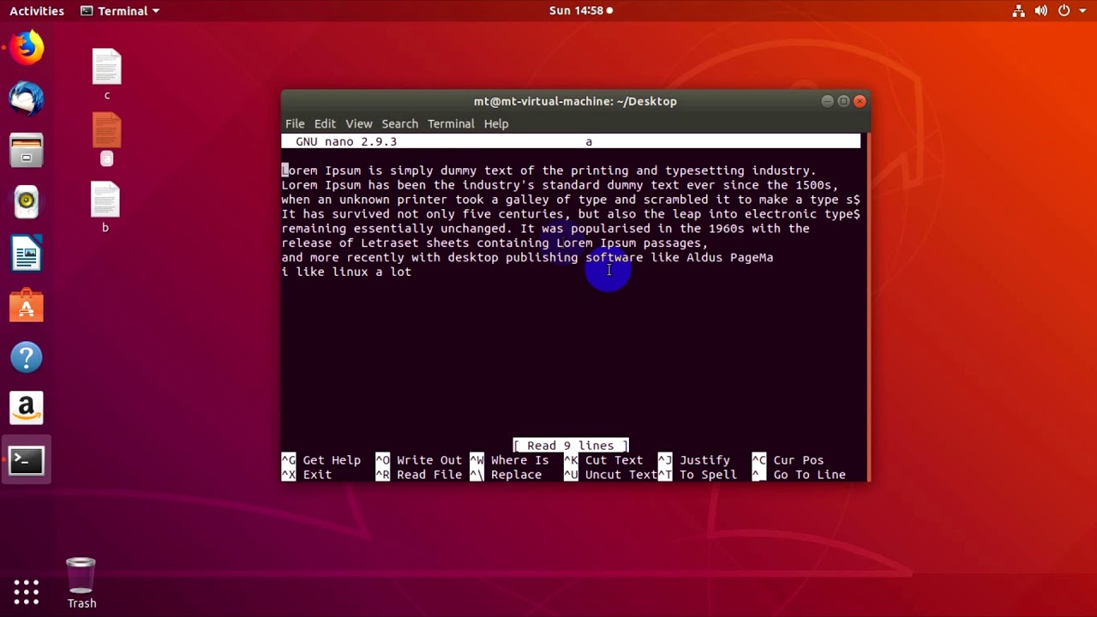Click the word 'typesetting' in the first line
The height and width of the screenshot is (617, 1097).
click(x=704, y=171)
